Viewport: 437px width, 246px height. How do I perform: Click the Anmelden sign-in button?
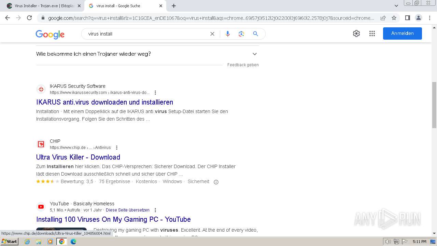point(402,33)
